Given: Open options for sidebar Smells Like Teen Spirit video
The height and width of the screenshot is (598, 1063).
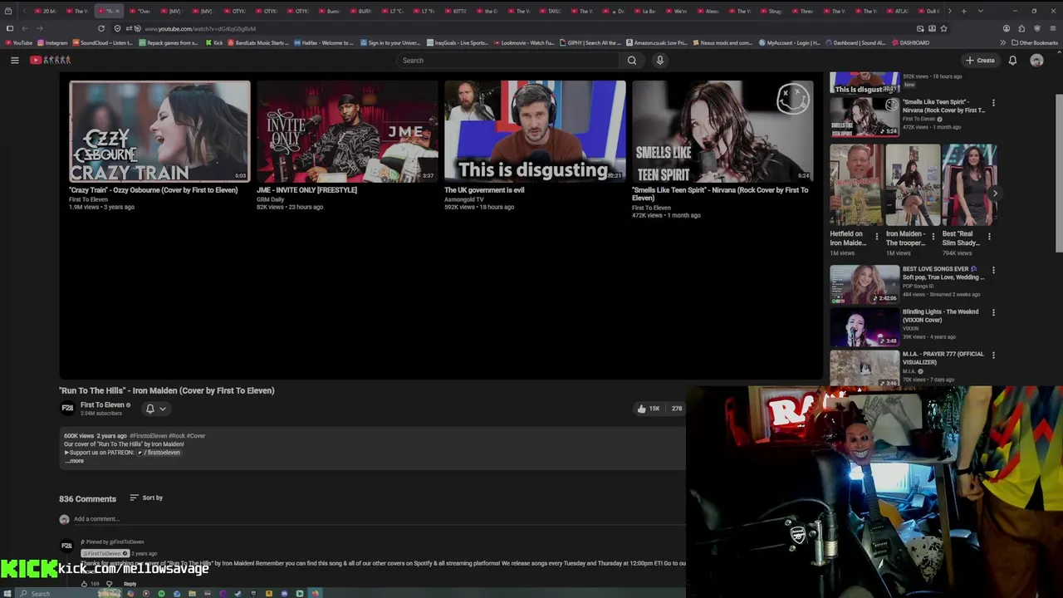Looking at the screenshot, I should (x=993, y=103).
